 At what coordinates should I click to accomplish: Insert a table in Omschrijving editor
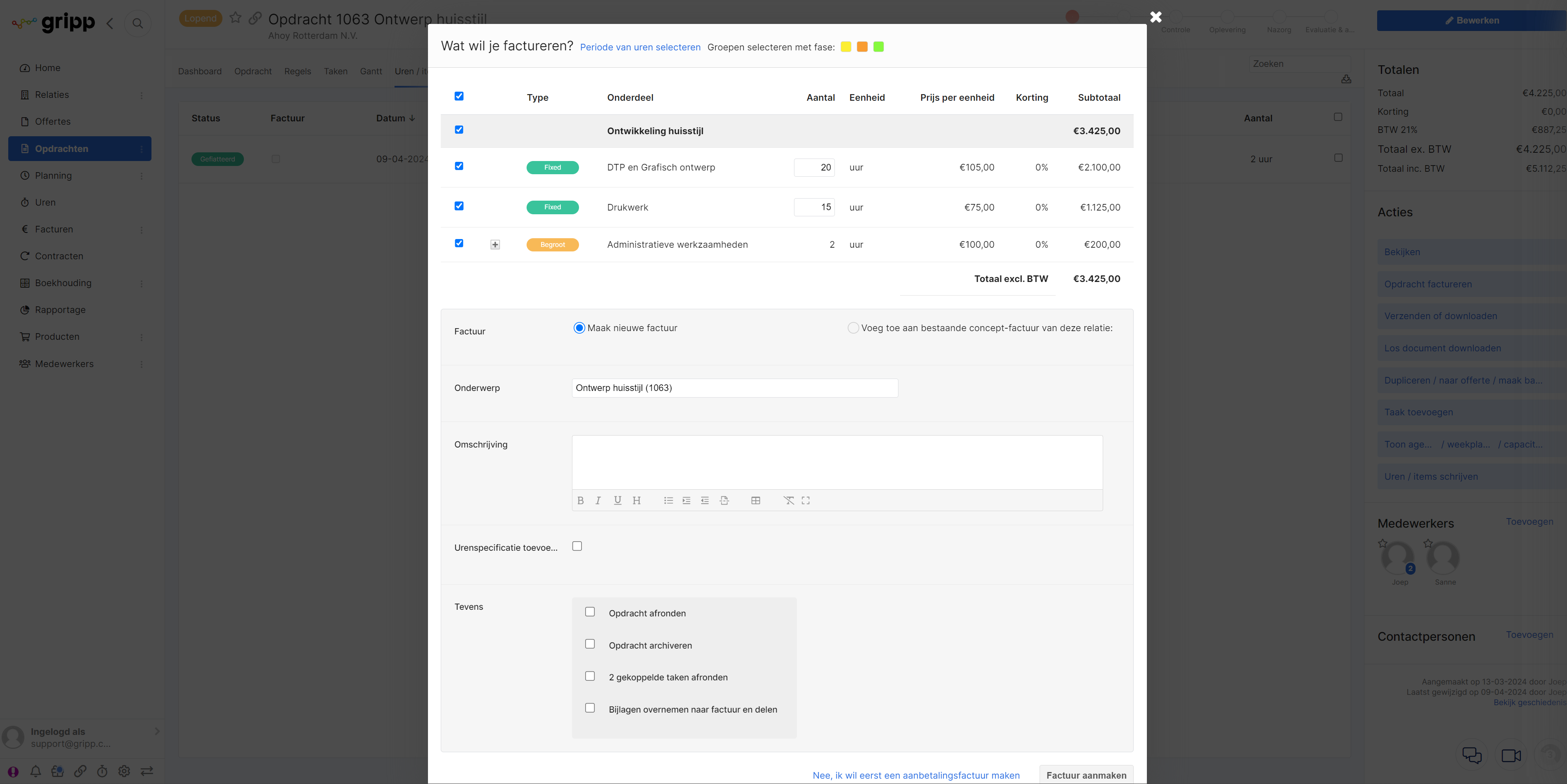756,500
